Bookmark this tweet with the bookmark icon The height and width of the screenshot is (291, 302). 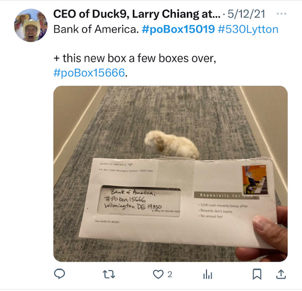(x=257, y=274)
